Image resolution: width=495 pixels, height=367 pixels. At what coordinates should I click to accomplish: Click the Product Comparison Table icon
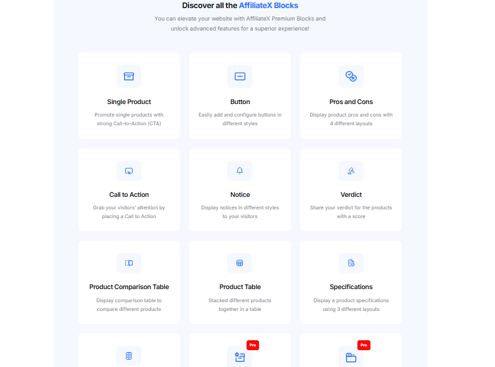pyautogui.click(x=129, y=263)
